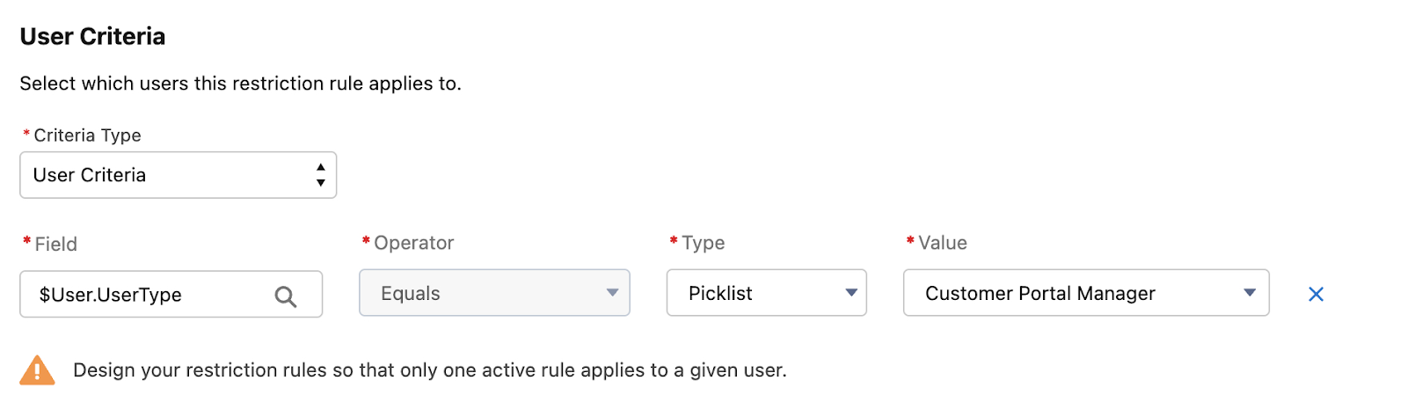Click the Value label text
Image resolution: width=1407 pixels, height=402 pixels.
coord(943,243)
